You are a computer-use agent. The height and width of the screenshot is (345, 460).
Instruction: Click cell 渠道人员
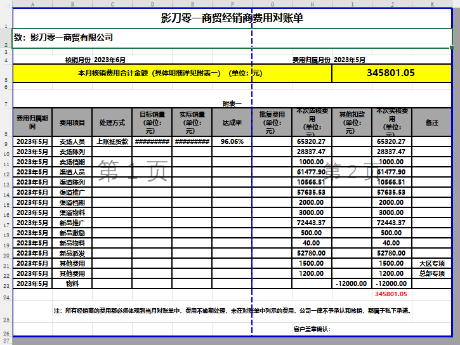[x=72, y=172]
